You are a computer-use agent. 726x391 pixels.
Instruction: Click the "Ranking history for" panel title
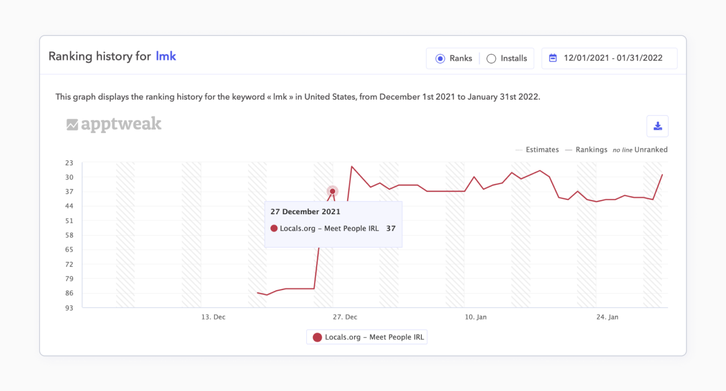click(99, 56)
